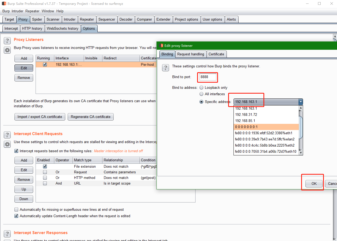
Task: Disable the File extension rule checkbox
Action: tap(45, 166)
